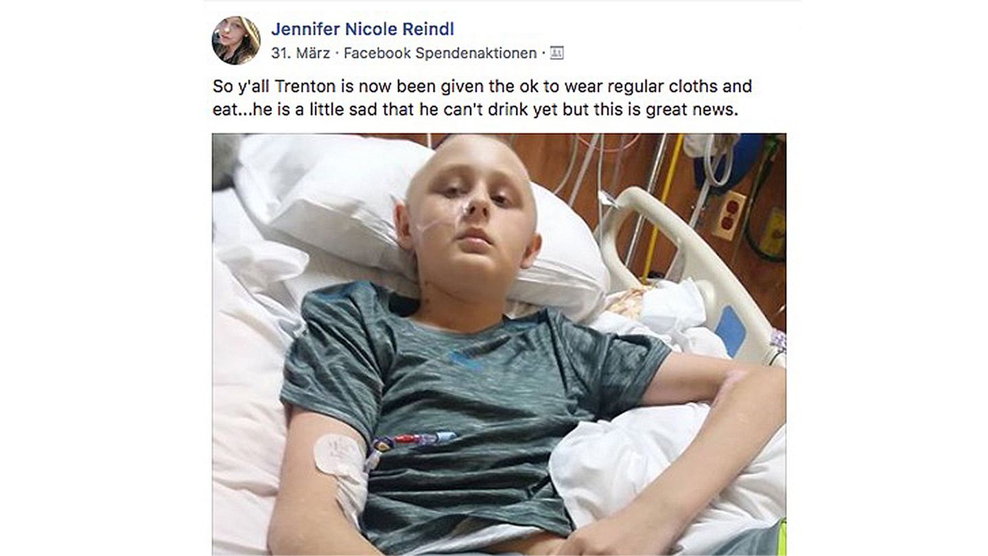Click the red wall outlet in the photo
This screenshot has height=556, width=988.
tap(728, 216)
